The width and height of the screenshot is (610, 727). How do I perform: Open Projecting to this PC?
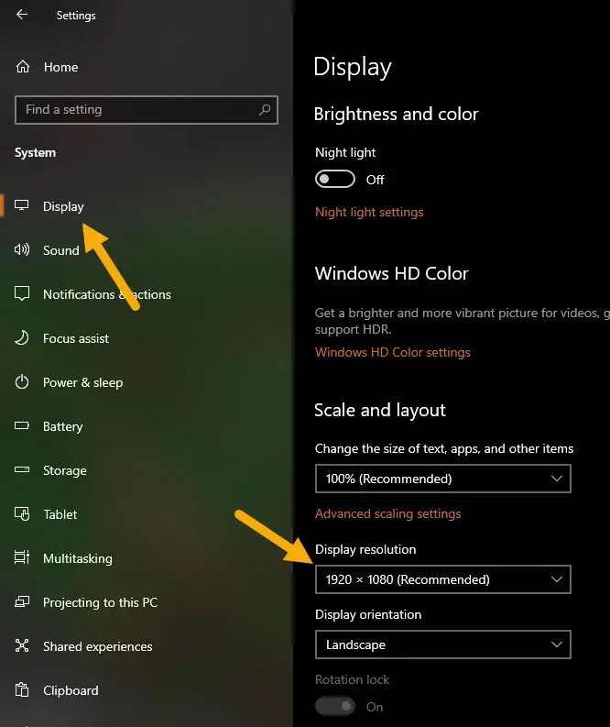pyautogui.click(x=101, y=602)
